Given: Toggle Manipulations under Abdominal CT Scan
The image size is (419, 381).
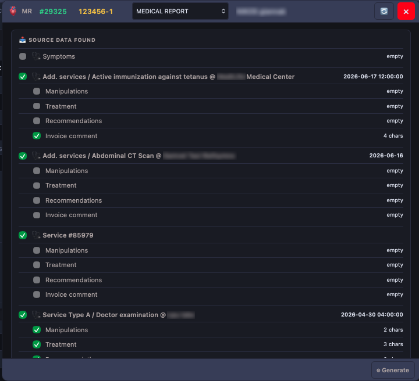Looking at the screenshot, I should click(37, 171).
